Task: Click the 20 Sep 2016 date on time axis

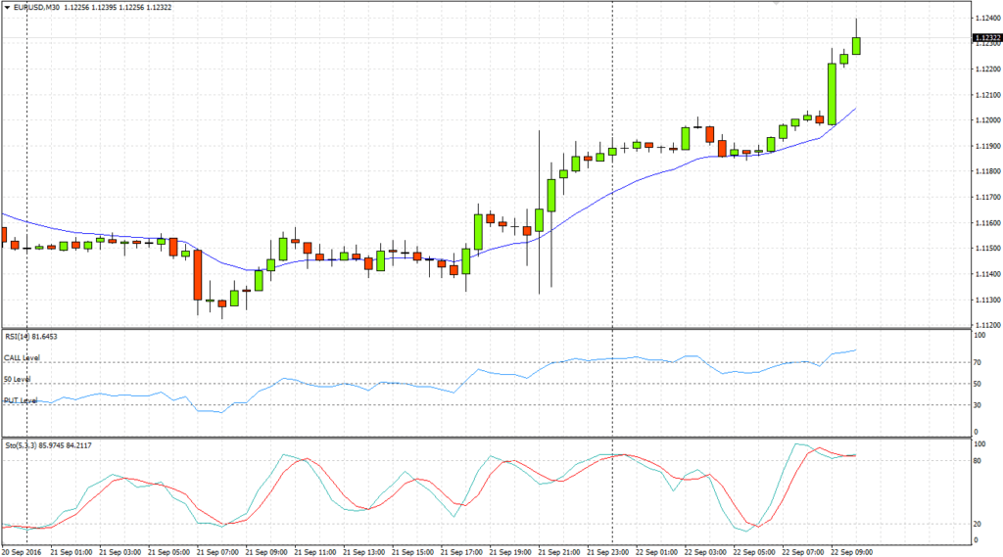Action: pos(24,550)
